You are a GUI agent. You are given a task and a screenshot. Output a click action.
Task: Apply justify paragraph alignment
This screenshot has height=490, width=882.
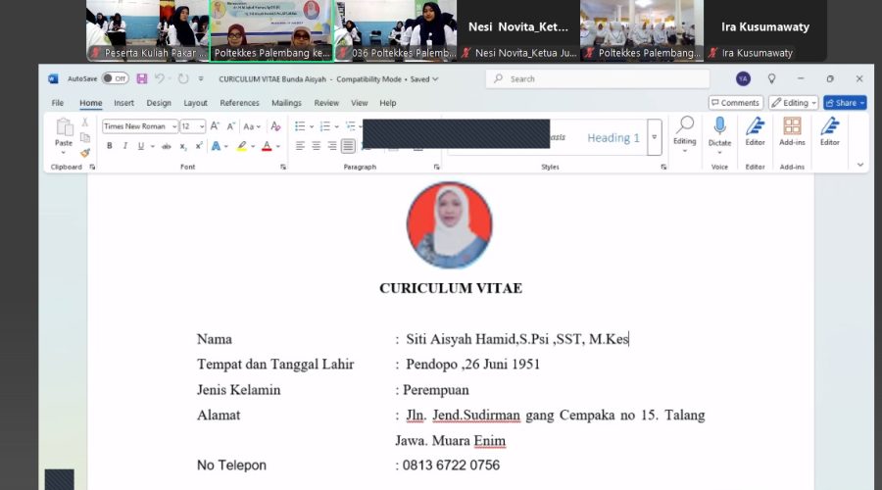pos(348,146)
